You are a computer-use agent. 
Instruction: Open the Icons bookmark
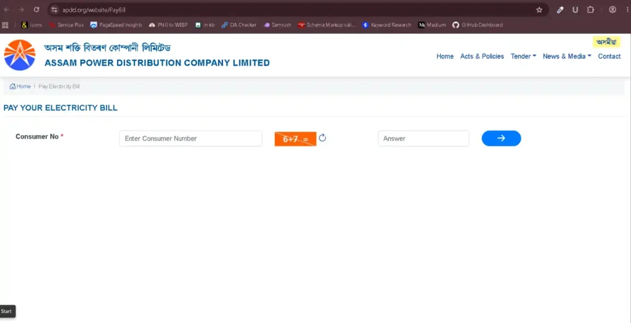pyautogui.click(x=31, y=25)
